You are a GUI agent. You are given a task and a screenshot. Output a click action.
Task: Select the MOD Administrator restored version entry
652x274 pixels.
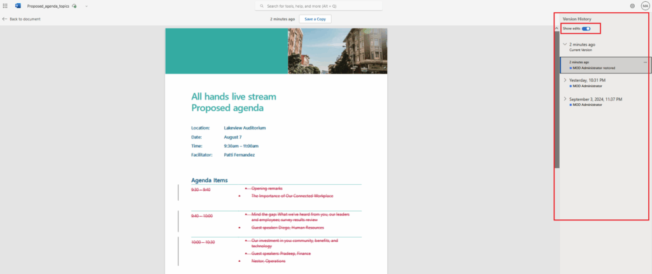pos(606,65)
